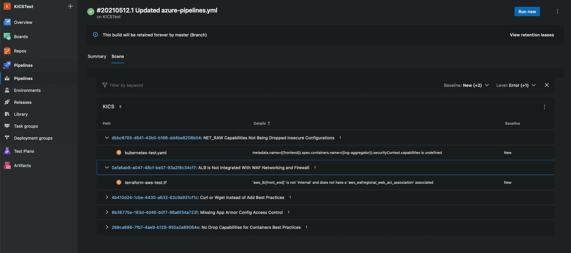
Task: Select the terraform-aws-test.tf file name
Action: point(145,183)
